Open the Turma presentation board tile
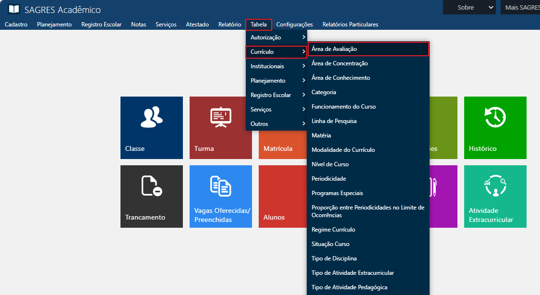Image resolution: width=540 pixels, height=295 pixels. [220, 127]
